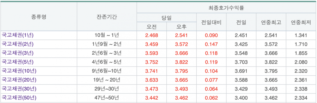This screenshot has width=317, height=103.
Task: Select the 19년 ~ 20년 maturity cell
Action: [107, 80]
